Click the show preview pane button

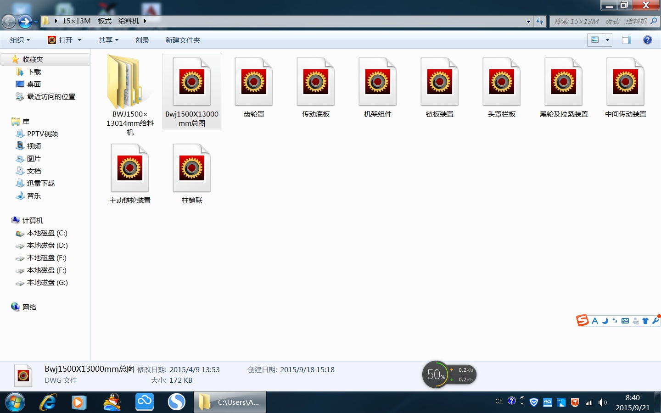(x=626, y=40)
